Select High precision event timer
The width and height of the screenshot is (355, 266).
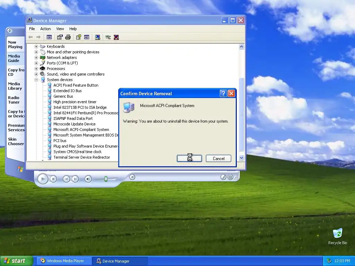pos(75,102)
